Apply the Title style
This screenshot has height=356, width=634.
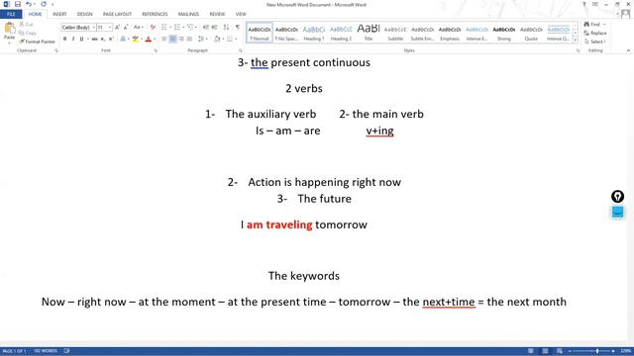(369, 33)
